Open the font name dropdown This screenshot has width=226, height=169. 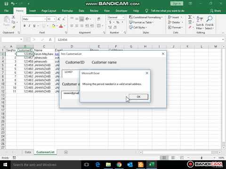tap(45, 19)
